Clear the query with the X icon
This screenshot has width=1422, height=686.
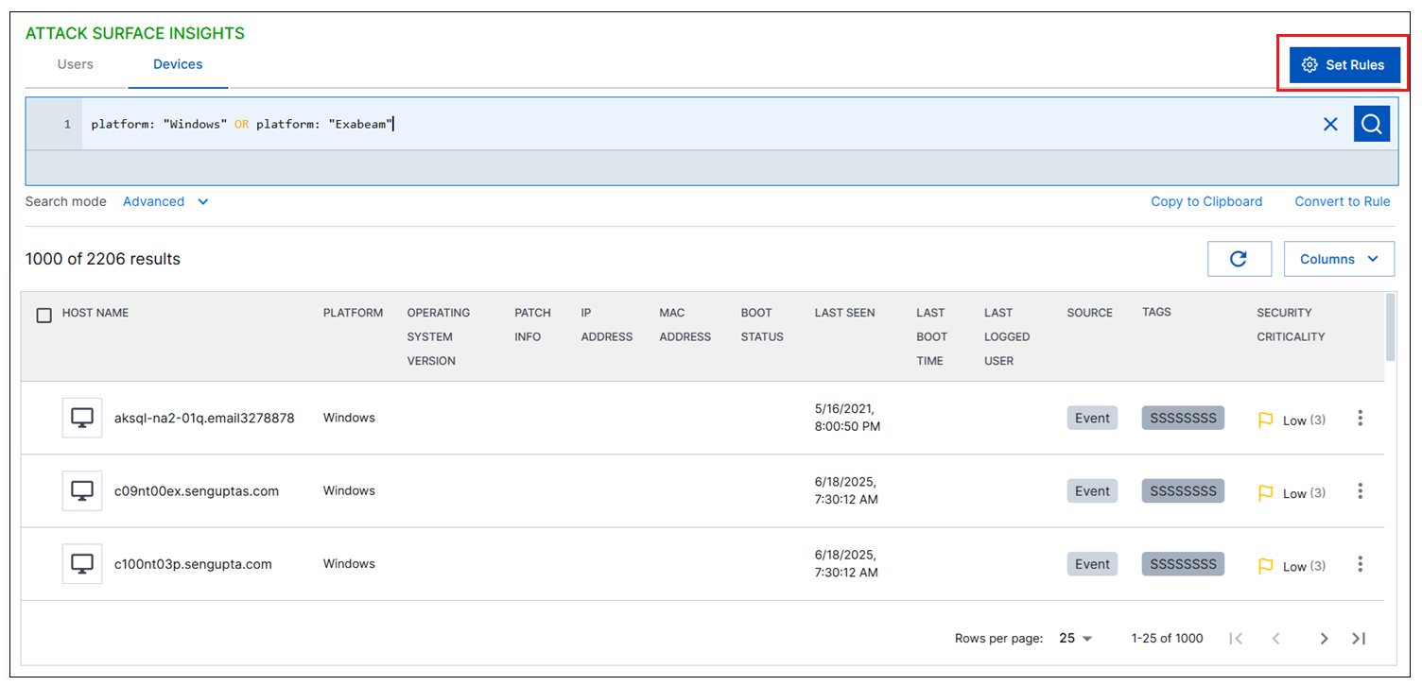pyautogui.click(x=1330, y=124)
